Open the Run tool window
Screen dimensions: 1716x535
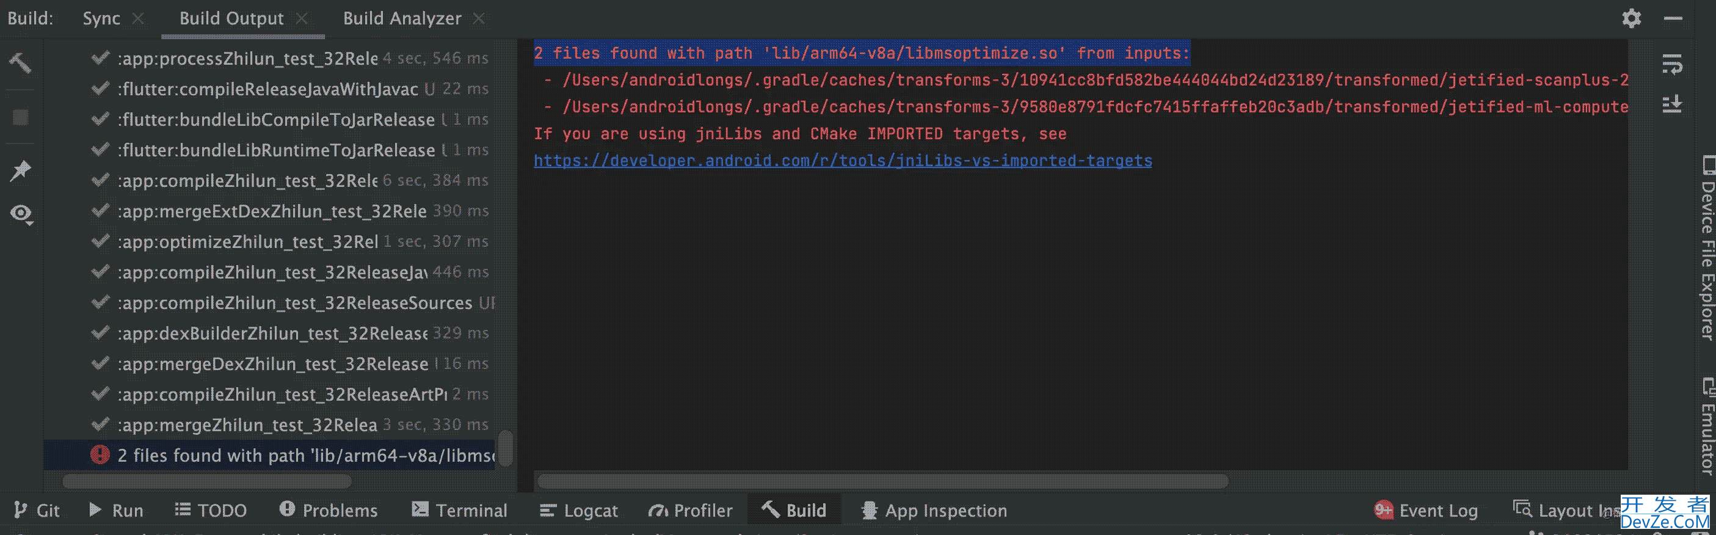[116, 511]
